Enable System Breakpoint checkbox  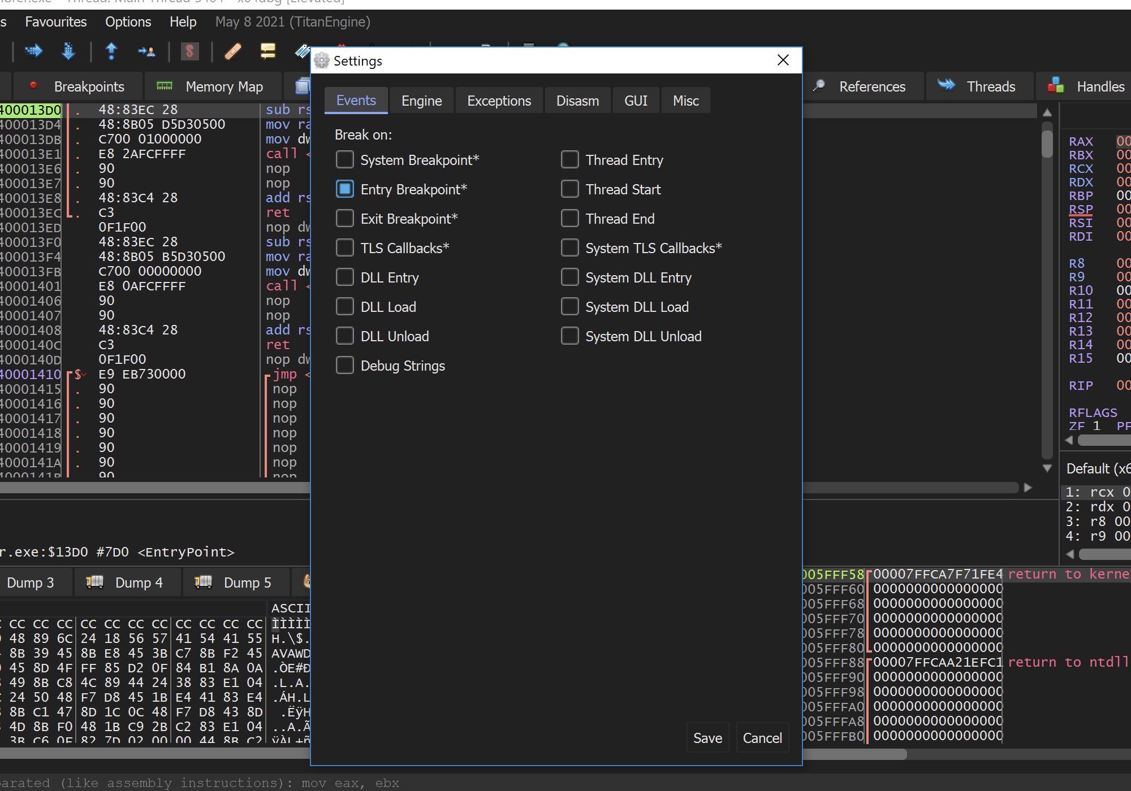point(345,160)
